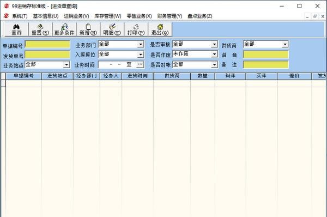Exit with the 退出(Q) house icon
Image resolution: width=327 pixels, height=217 pixels.
tap(160, 29)
